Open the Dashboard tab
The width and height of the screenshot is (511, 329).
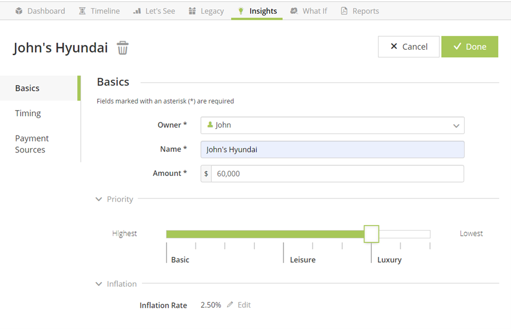coord(40,11)
